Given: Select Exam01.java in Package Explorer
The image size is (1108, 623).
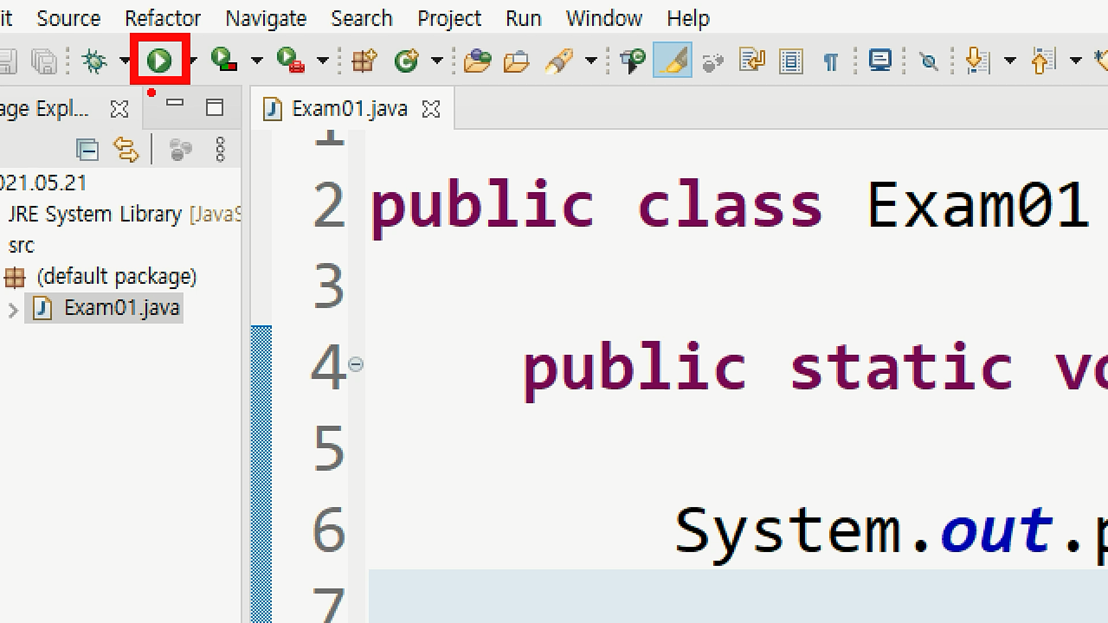Looking at the screenshot, I should click(x=121, y=307).
